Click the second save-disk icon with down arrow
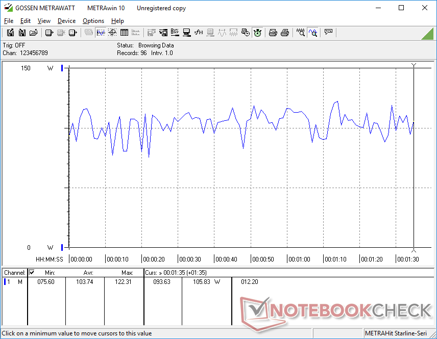Viewport: 437px width, 339px height. (x=22, y=33)
